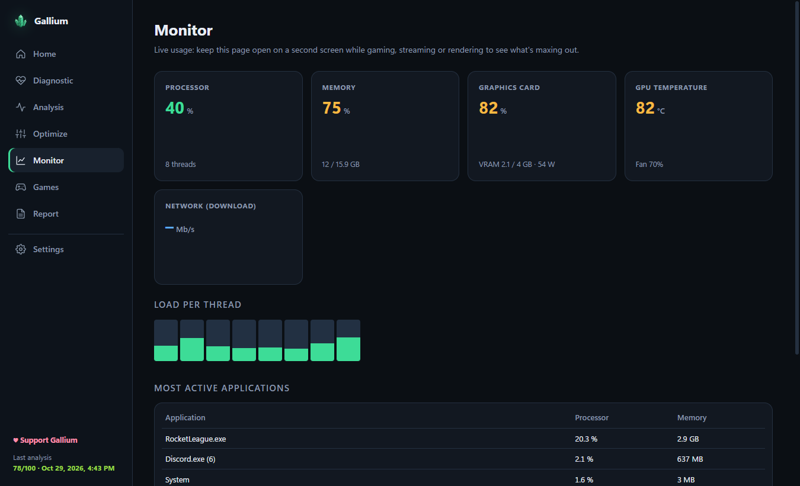Click the Memory usage card
Screen dimensions: 800x486
point(385,126)
